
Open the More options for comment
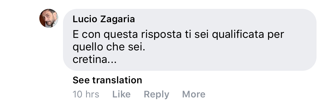(x=194, y=94)
